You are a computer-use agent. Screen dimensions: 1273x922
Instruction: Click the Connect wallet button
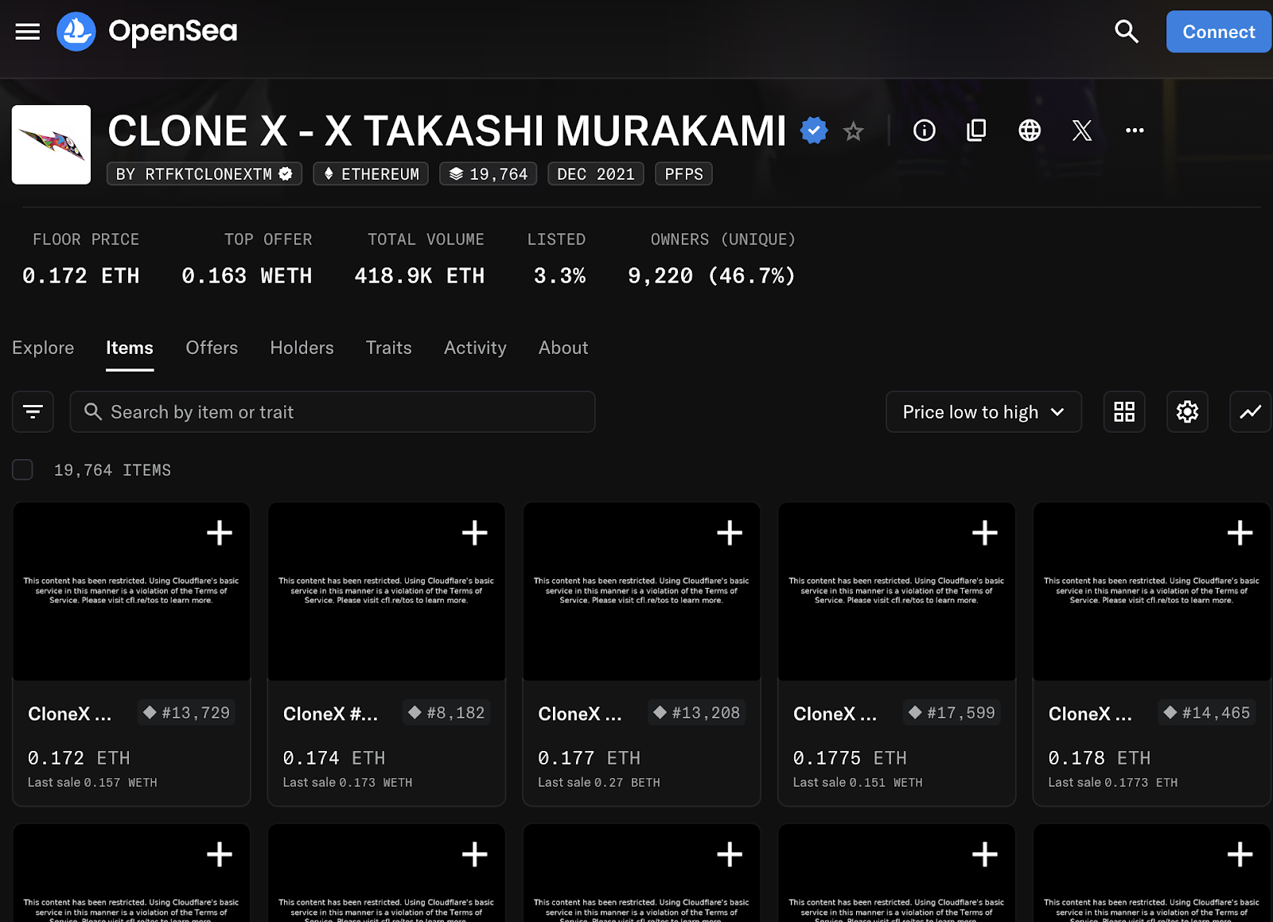pos(1218,32)
